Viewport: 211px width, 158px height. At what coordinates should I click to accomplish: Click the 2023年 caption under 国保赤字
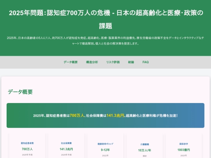click(184, 156)
